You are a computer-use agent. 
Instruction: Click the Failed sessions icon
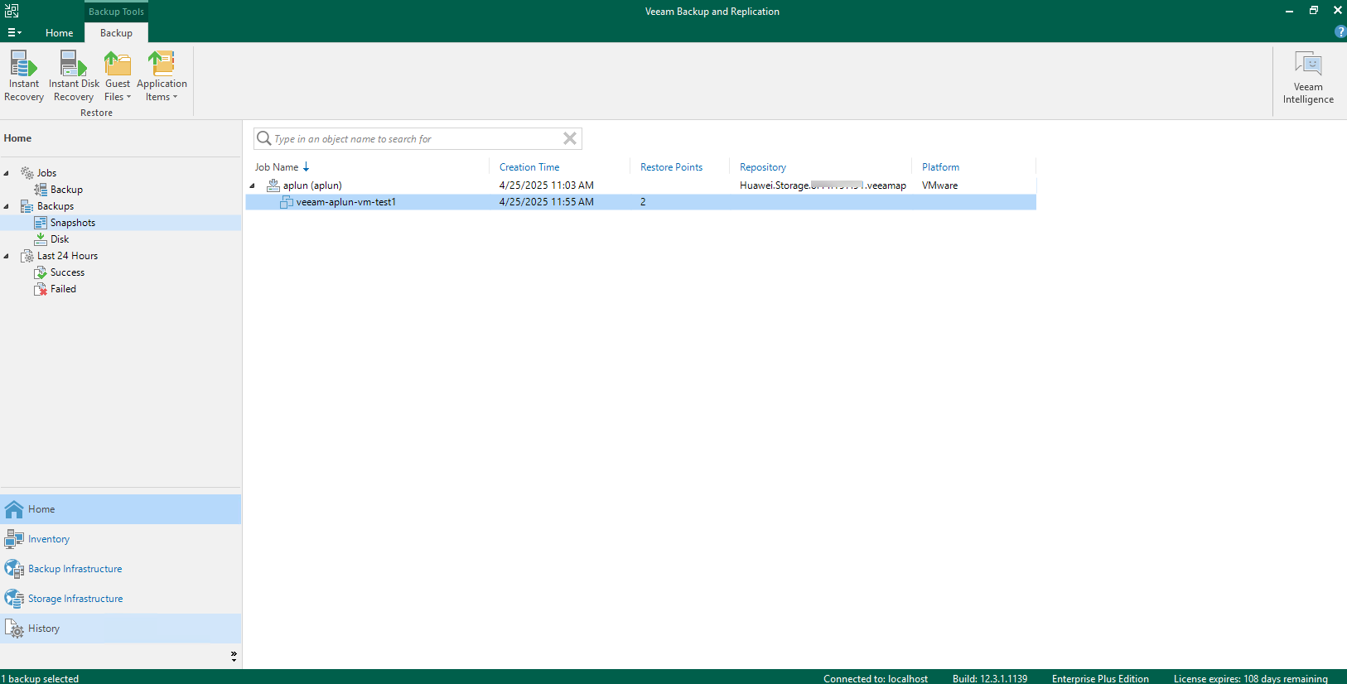41,289
